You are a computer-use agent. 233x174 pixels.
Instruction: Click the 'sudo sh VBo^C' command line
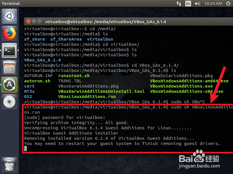coord(114,102)
